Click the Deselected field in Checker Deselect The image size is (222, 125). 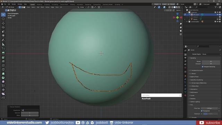[x=30, y=110]
